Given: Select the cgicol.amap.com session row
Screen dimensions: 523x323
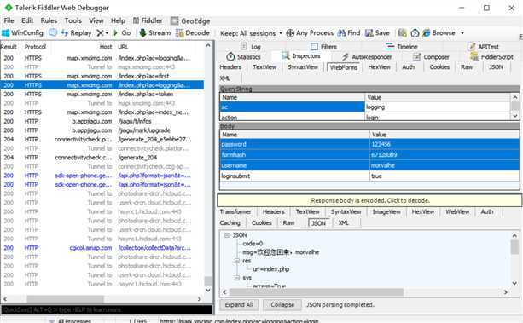Looking at the screenshot, I should coord(102,248).
